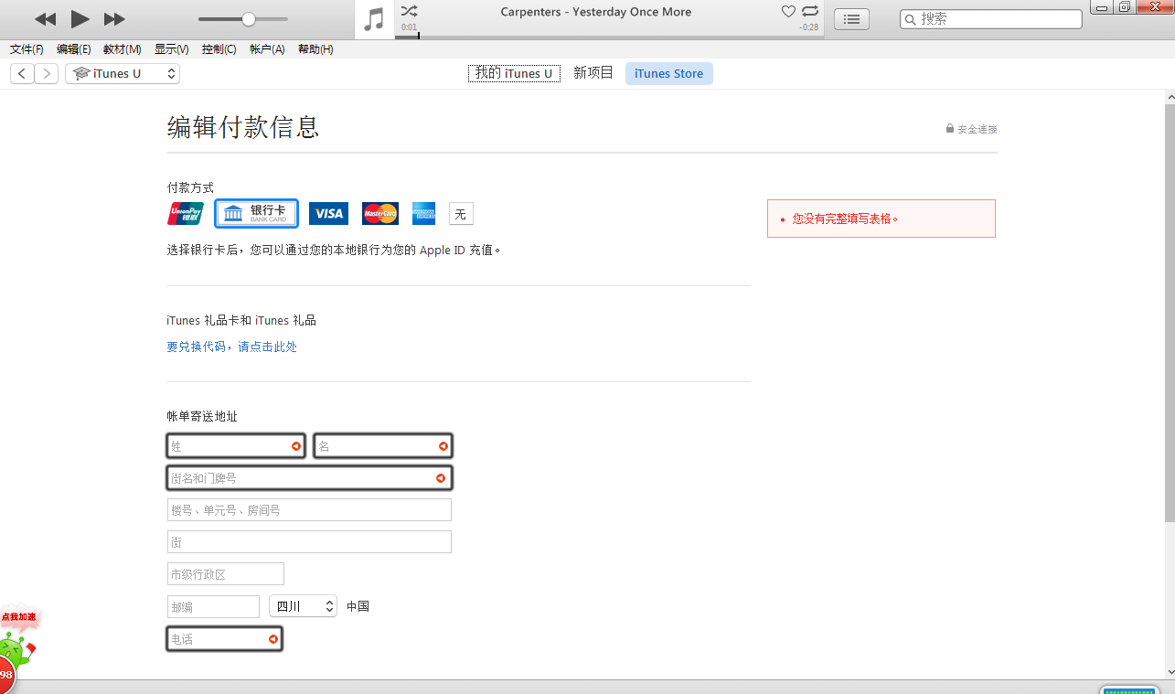Go forward with the right arrow button
The height and width of the screenshot is (694, 1175).
[46, 74]
